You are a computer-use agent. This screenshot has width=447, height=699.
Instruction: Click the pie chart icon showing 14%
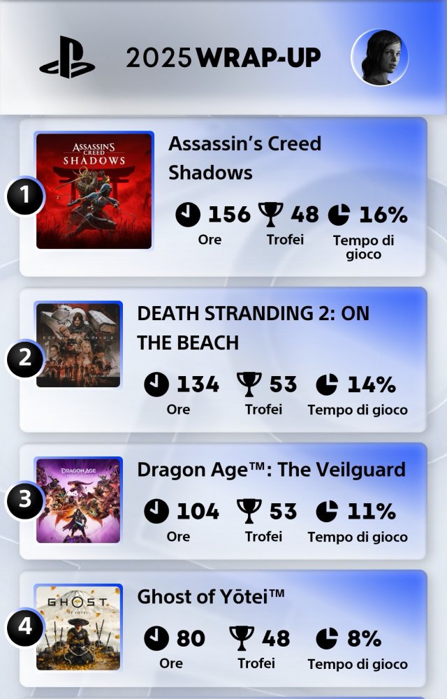pos(327,384)
